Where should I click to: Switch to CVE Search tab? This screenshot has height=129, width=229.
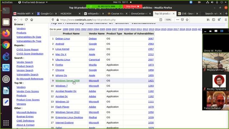(188, 14)
